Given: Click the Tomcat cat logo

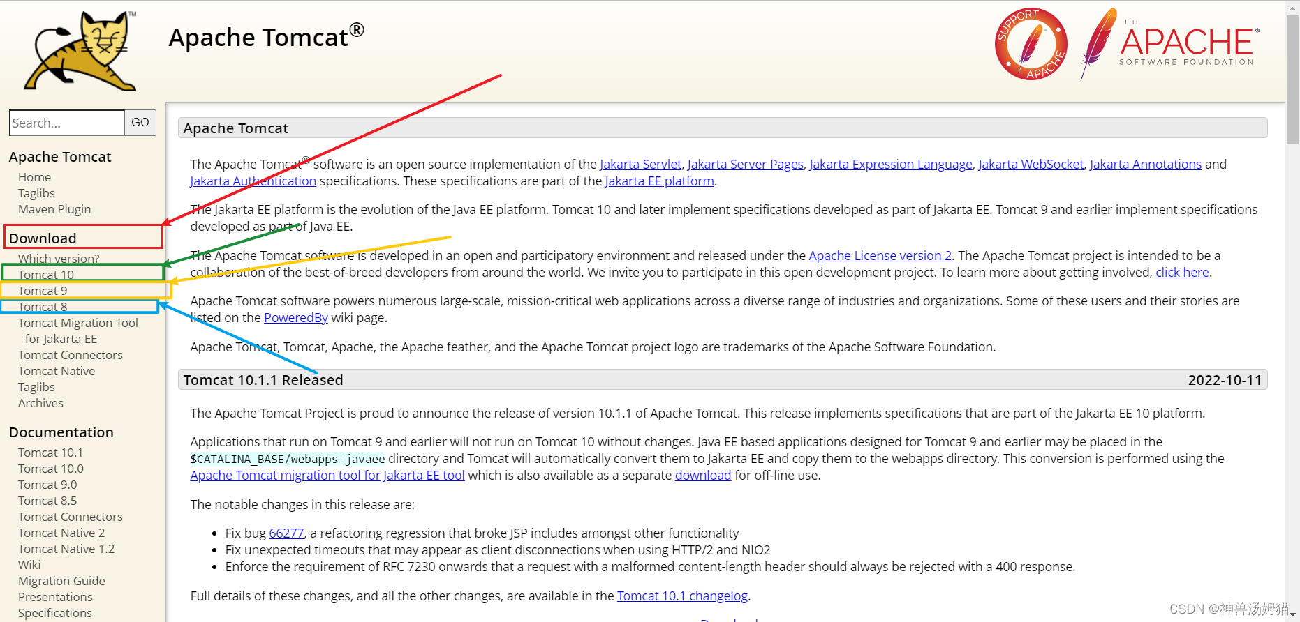Looking at the screenshot, I should [81, 51].
